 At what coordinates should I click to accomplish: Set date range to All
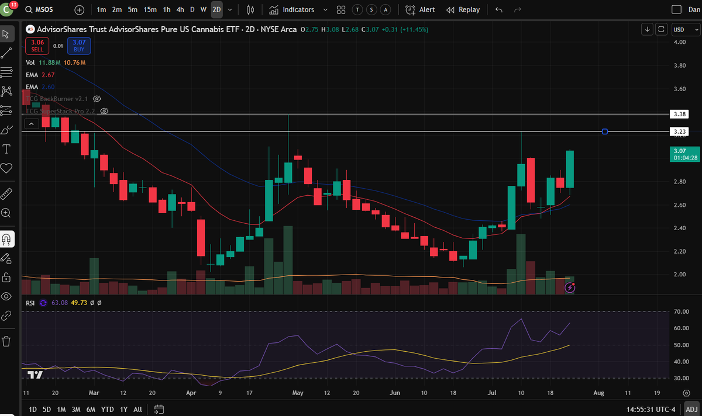[137, 409]
